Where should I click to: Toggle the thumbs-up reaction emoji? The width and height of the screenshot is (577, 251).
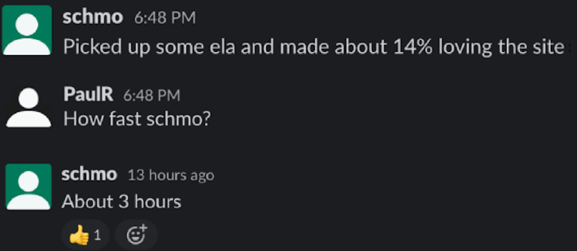(79, 235)
